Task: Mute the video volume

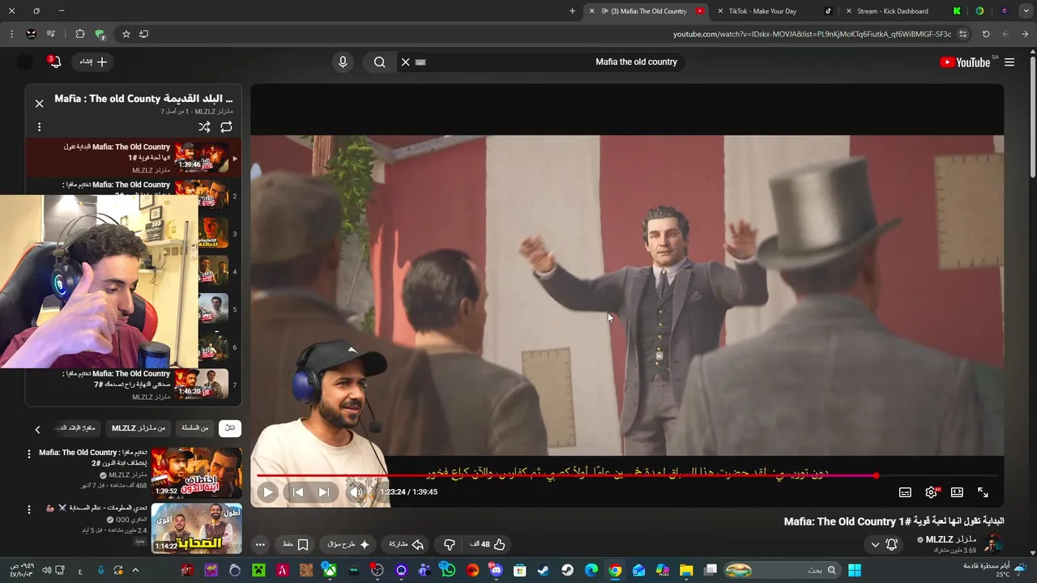Action: (x=356, y=492)
